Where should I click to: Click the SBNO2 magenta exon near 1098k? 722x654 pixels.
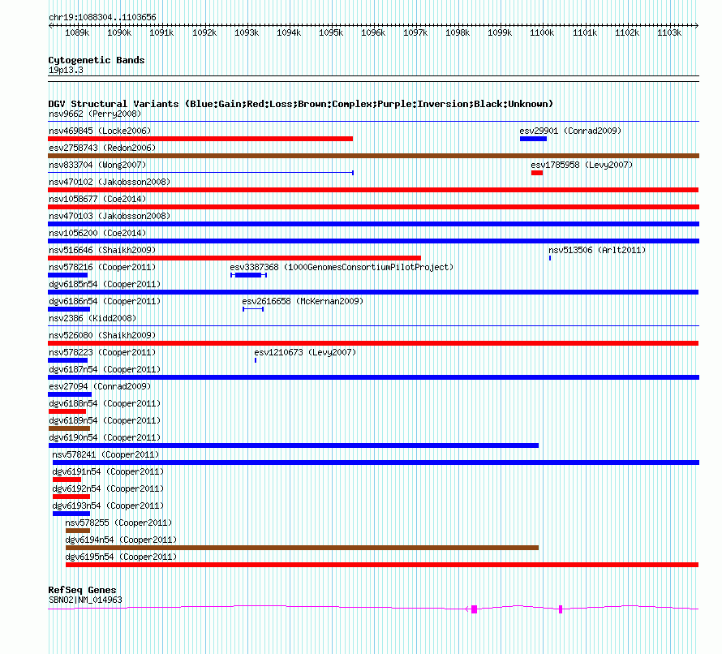[474, 609]
